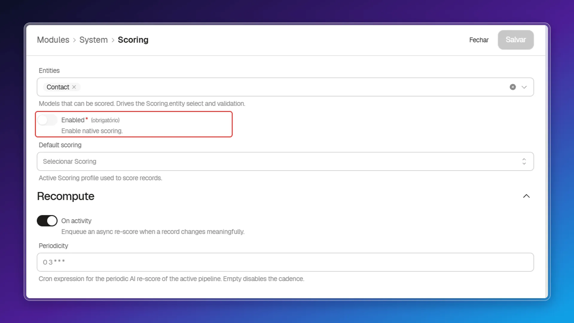Collapse the Recompute section chevron

(x=526, y=196)
